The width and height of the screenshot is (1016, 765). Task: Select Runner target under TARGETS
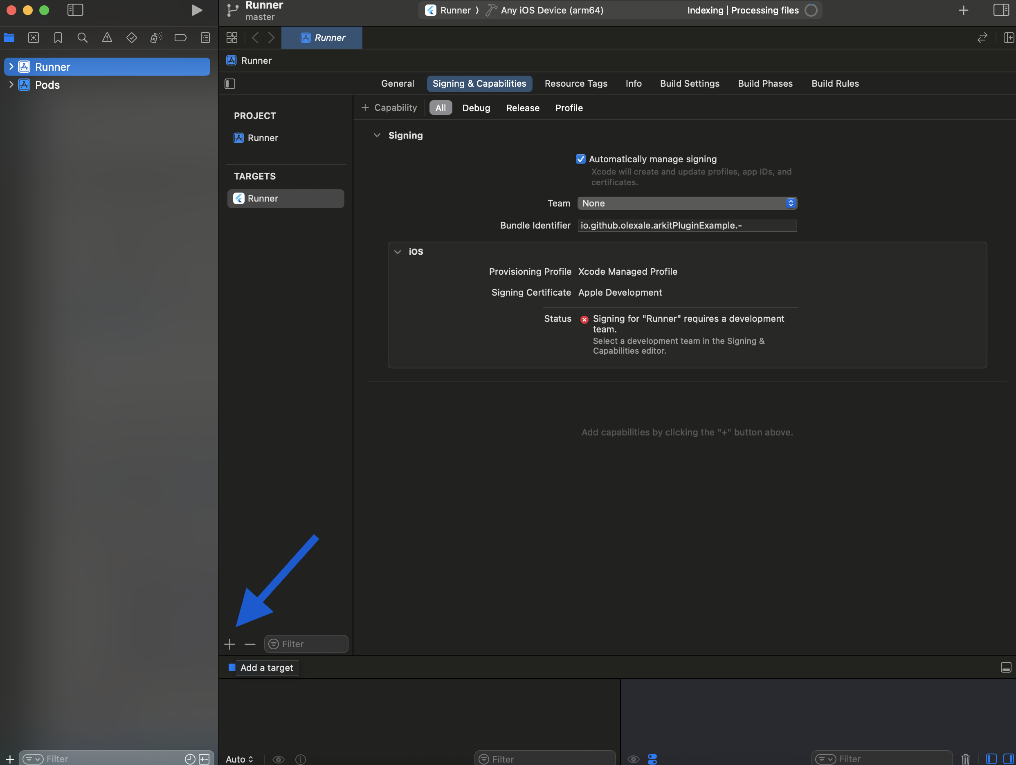click(285, 198)
